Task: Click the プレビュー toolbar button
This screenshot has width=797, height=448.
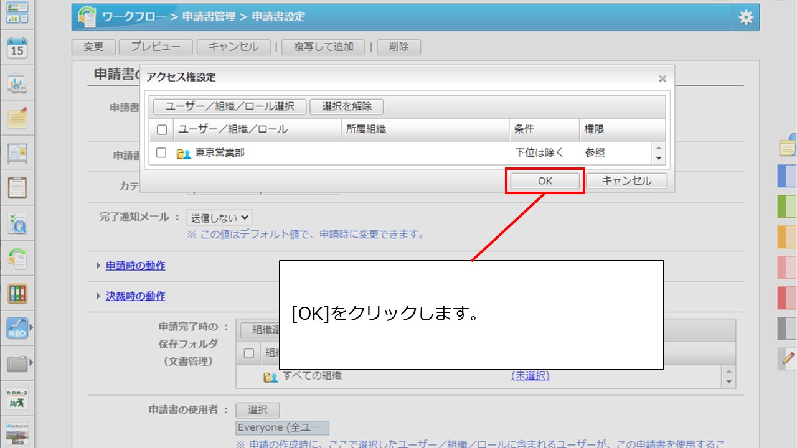Action: coord(156,47)
